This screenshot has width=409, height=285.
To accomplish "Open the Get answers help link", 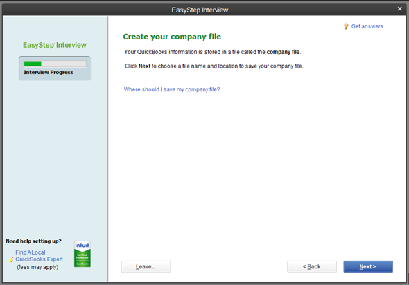I will coord(367,26).
